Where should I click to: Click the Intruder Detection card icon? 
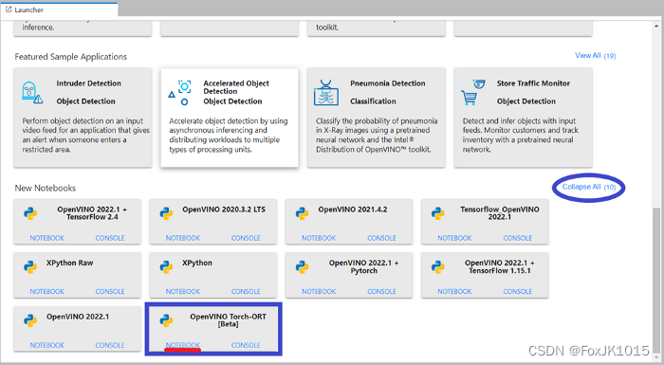(32, 93)
